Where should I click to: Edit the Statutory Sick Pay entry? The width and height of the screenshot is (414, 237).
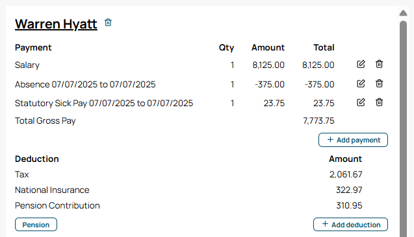[361, 102]
